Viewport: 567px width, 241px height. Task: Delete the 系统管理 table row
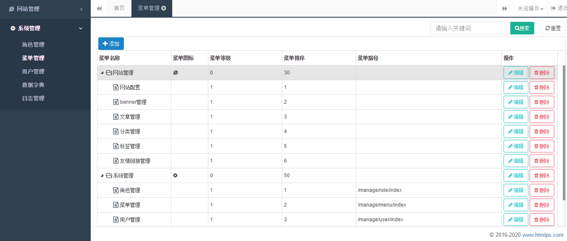542,176
